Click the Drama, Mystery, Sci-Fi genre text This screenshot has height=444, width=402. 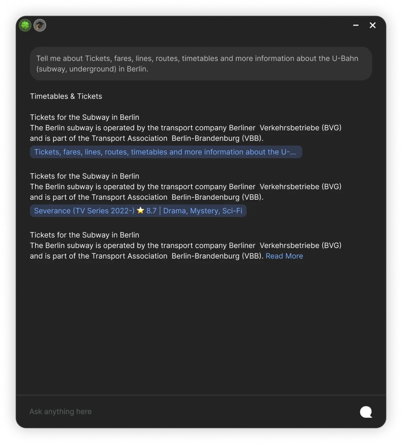pyautogui.click(x=202, y=211)
